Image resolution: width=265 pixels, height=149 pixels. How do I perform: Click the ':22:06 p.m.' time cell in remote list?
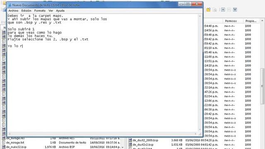211,105
